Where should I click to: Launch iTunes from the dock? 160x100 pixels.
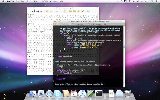(x=82, y=93)
